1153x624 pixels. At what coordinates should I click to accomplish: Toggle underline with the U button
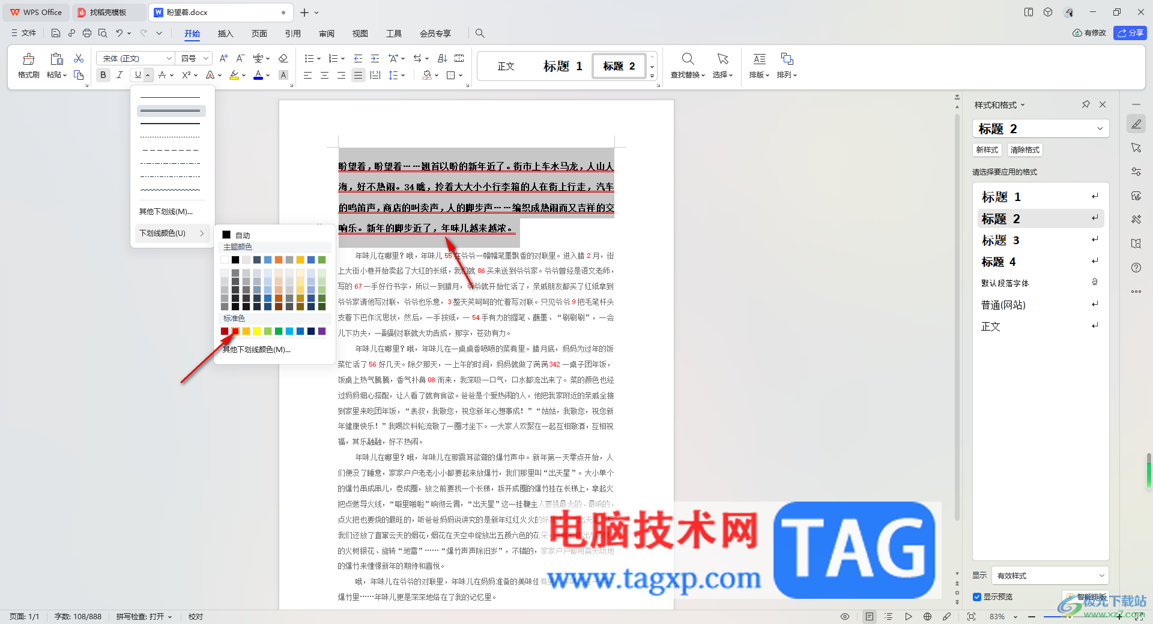tap(138, 75)
